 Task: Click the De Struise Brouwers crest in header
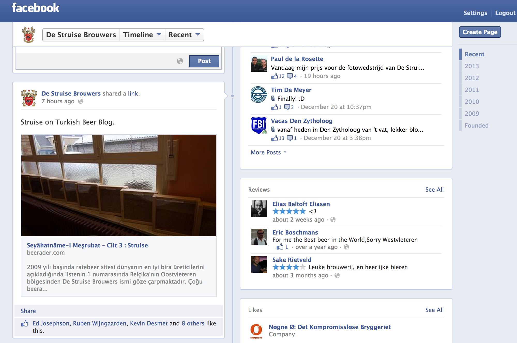28,35
